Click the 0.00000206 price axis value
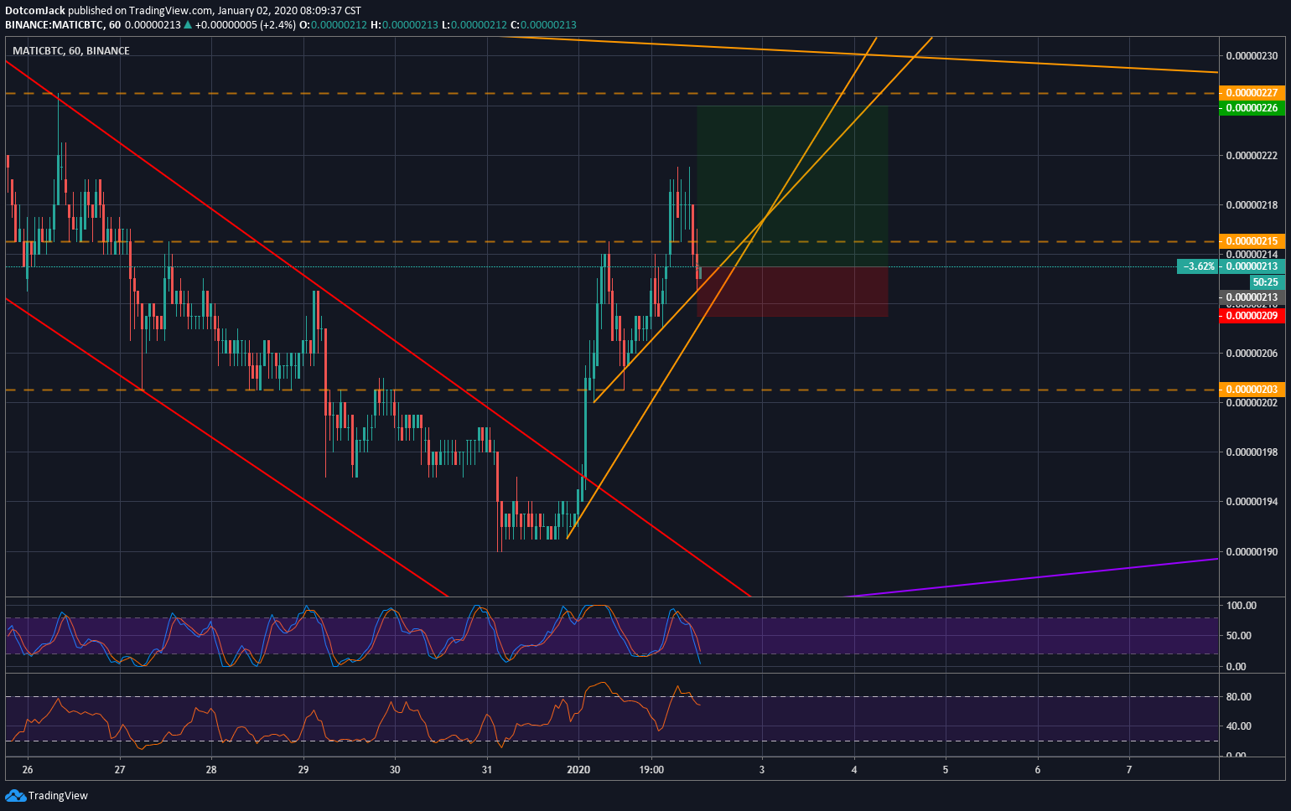The width and height of the screenshot is (1291, 811). pos(1252,354)
